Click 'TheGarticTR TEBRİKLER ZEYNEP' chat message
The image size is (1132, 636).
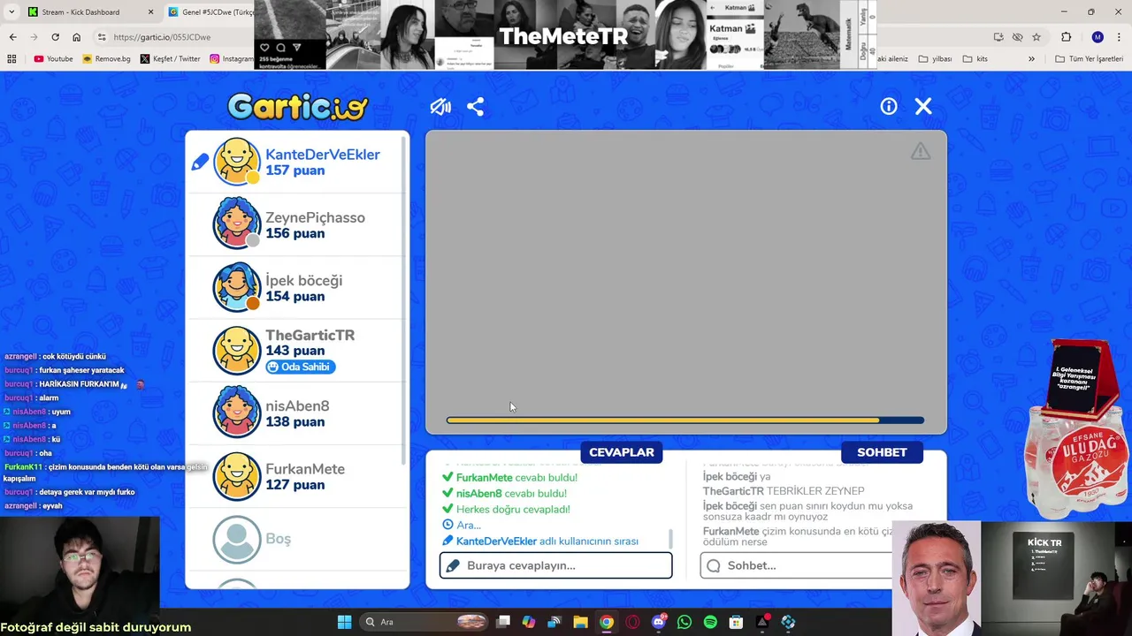pyautogui.click(x=784, y=490)
